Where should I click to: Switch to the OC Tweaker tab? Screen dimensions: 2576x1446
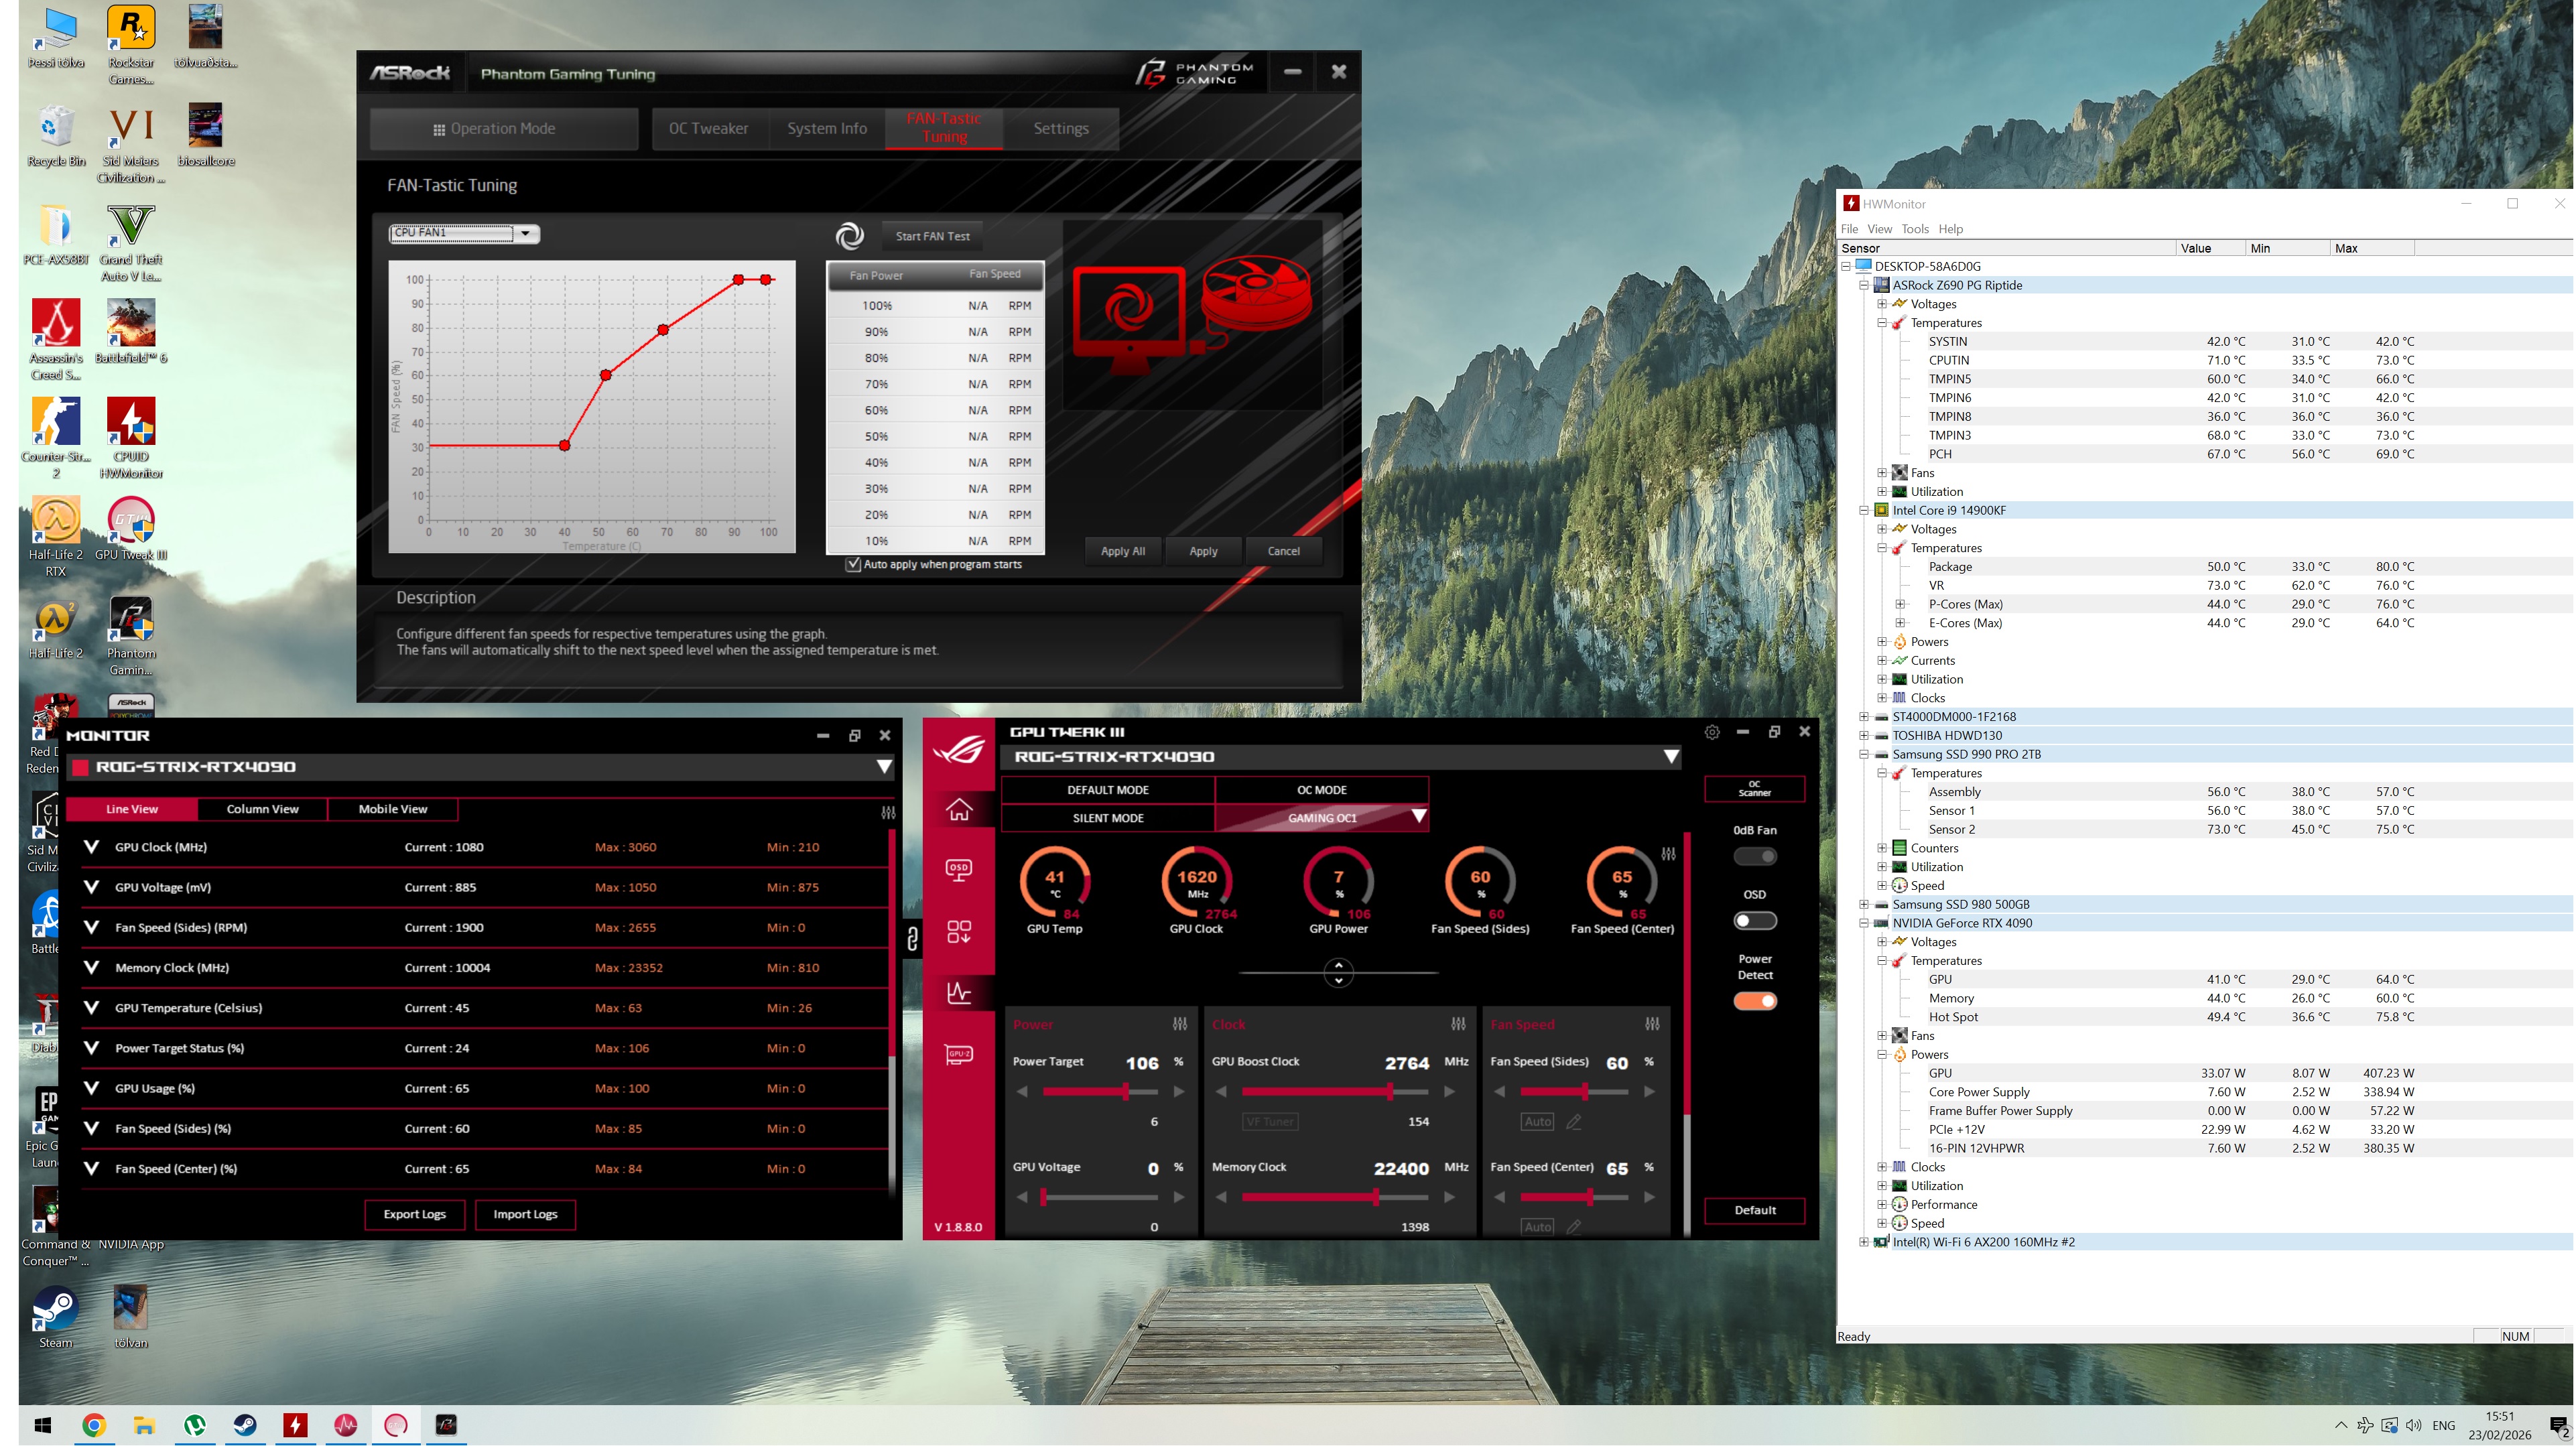[x=708, y=128]
